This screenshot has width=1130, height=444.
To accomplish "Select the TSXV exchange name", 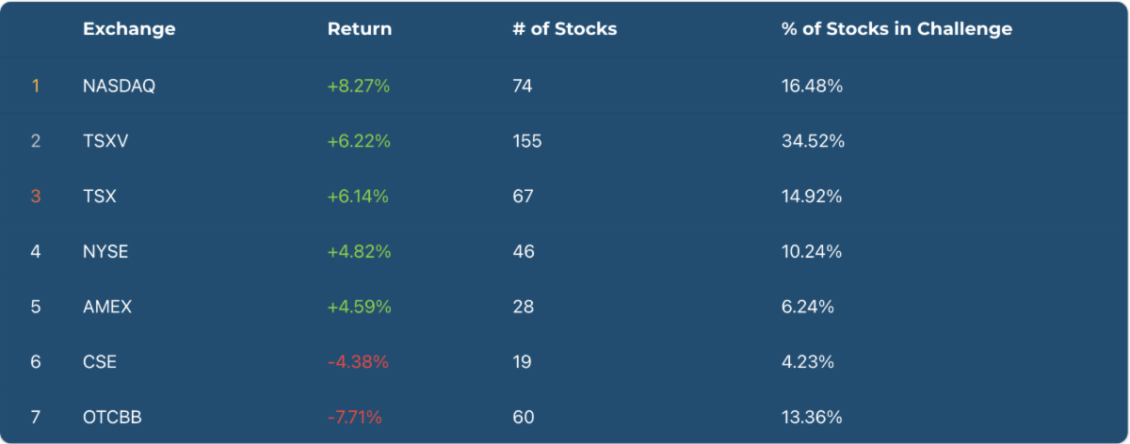I will pos(105,142).
